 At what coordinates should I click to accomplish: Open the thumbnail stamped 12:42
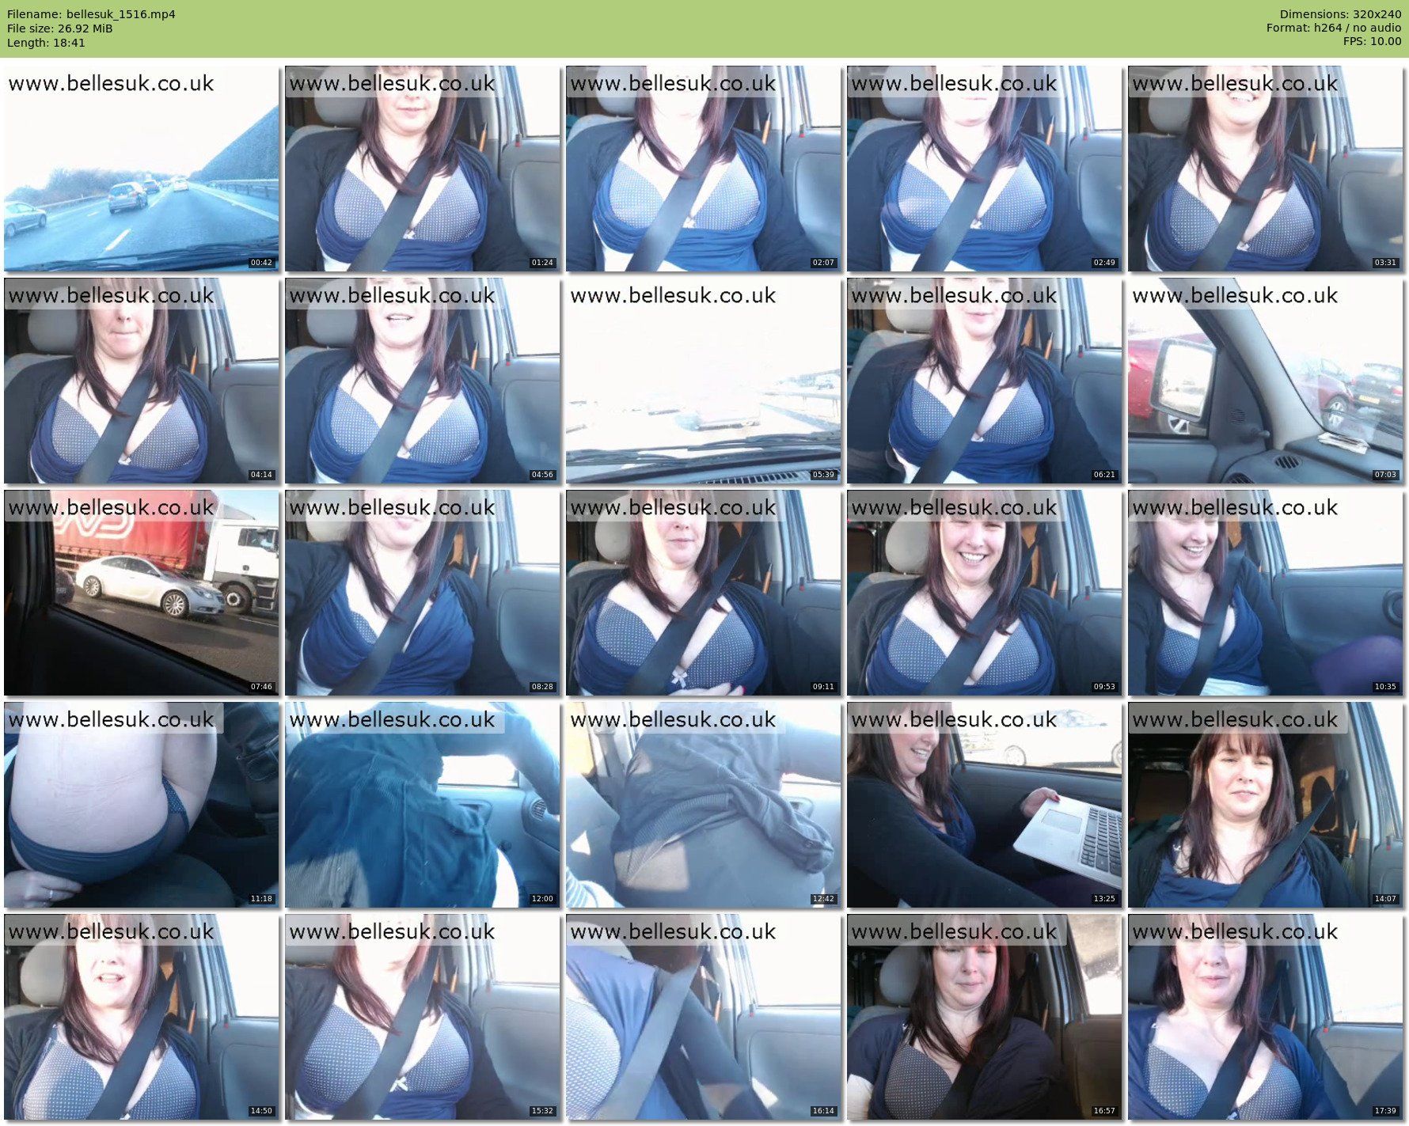pyautogui.click(x=704, y=805)
